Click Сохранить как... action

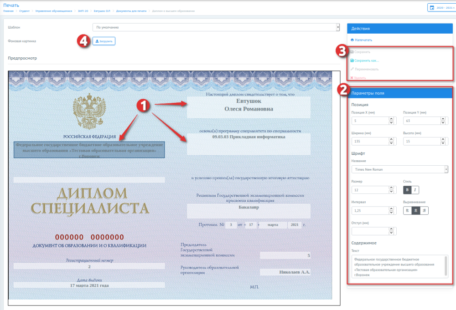(x=364, y=61)
